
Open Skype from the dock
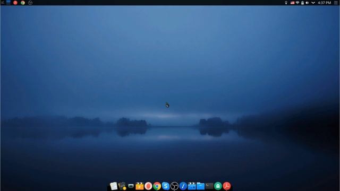click(x=166, y=186)
